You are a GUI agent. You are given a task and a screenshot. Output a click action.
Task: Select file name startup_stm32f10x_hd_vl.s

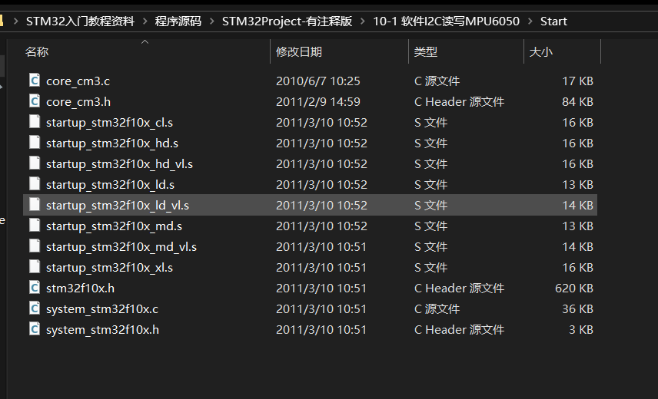coord(120,163)
